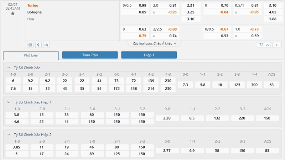Viewport: 285px width, 160px height.
Task: Pick second-half 2-2 score odds 58
Action: tap(217, 150)
